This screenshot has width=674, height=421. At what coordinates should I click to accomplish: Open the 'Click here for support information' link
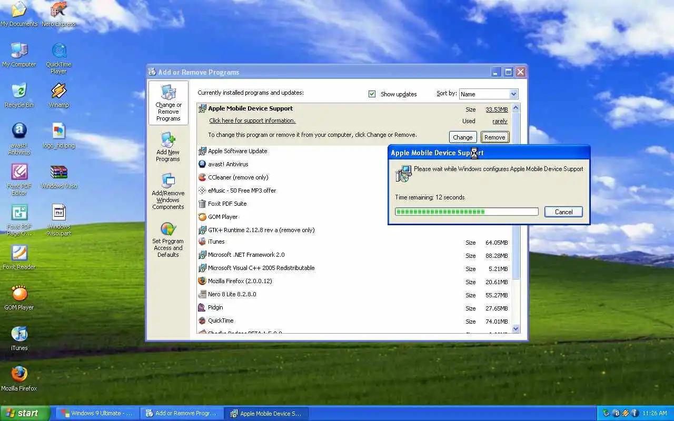(252, 121)
